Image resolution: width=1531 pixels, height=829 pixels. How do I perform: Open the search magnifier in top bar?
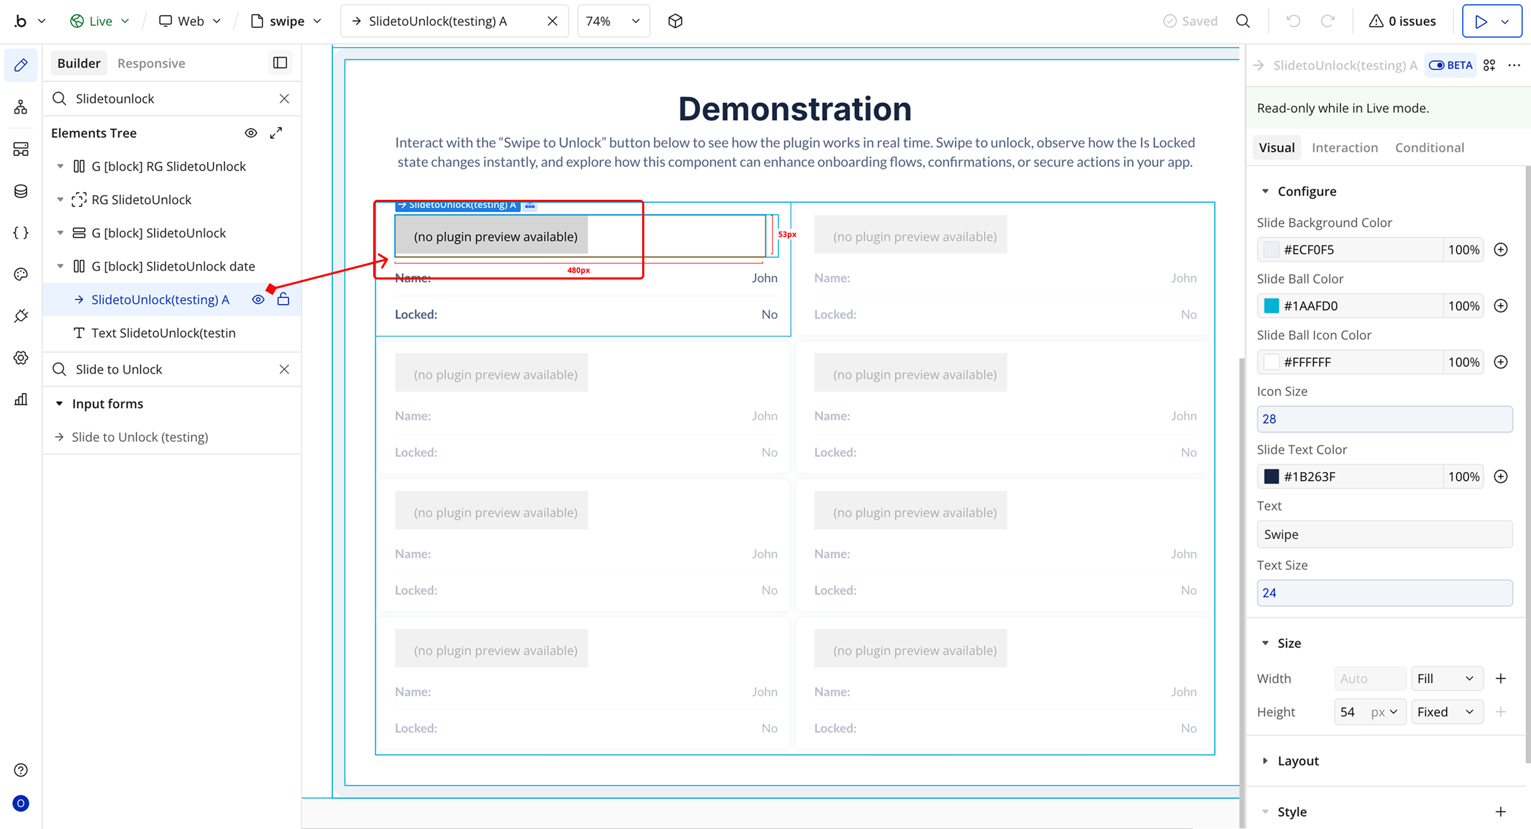point(1243,21)
